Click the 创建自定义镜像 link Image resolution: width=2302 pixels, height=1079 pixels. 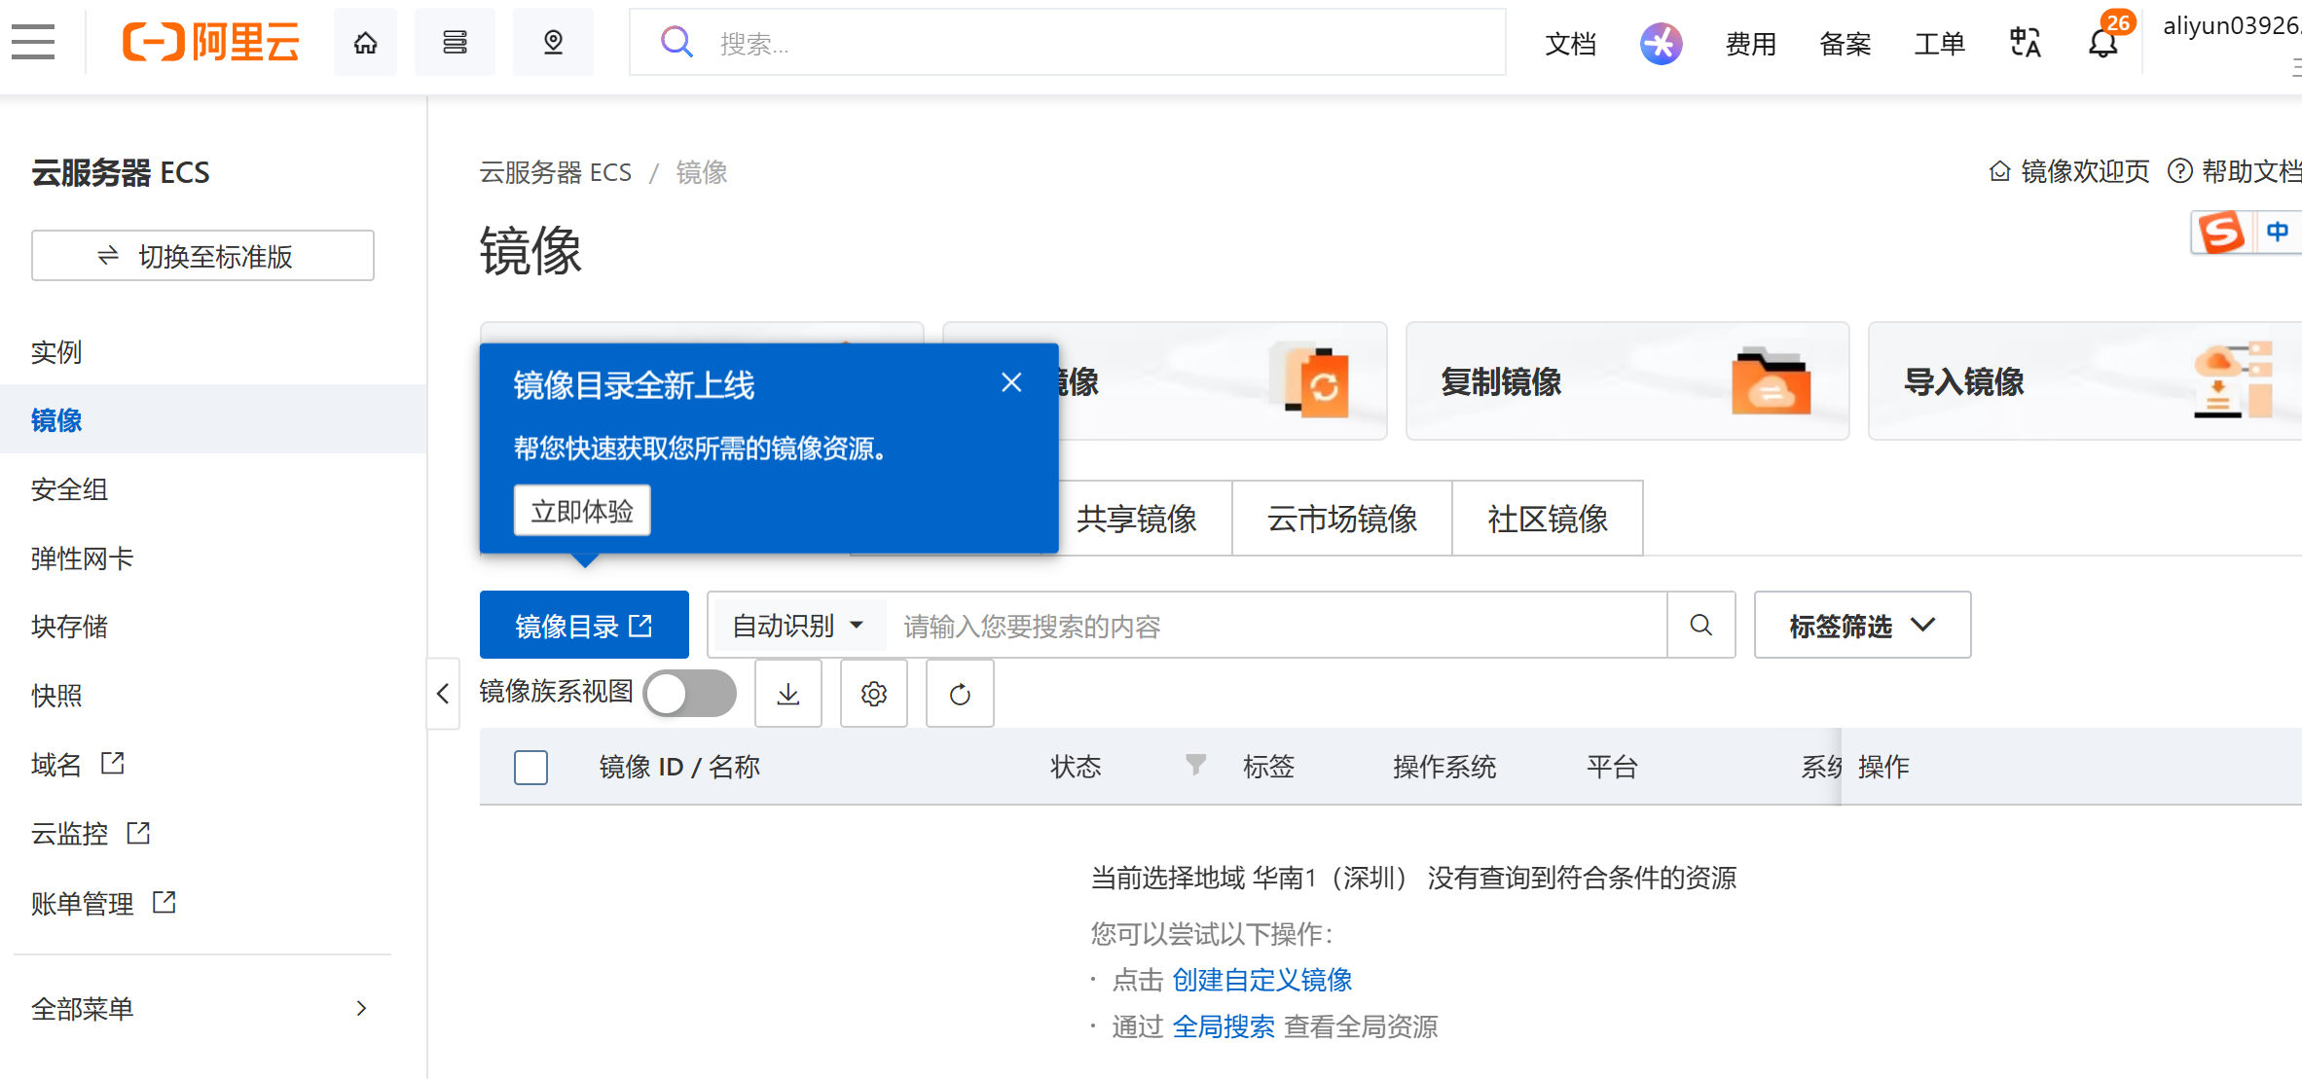coord(1261,980)
